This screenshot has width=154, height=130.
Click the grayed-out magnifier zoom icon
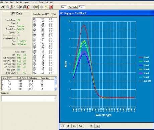tap(18, 7)
